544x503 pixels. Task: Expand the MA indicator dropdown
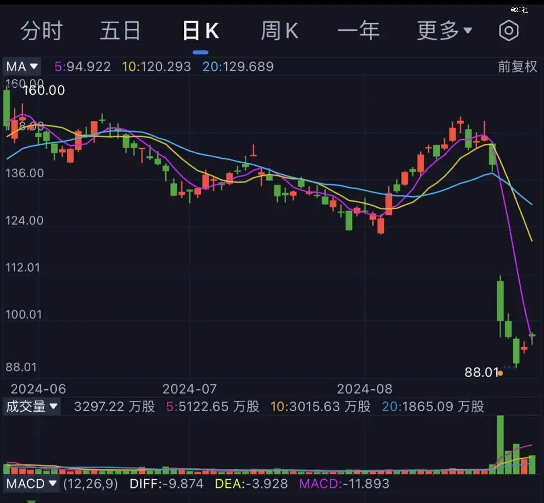(21, 66)
